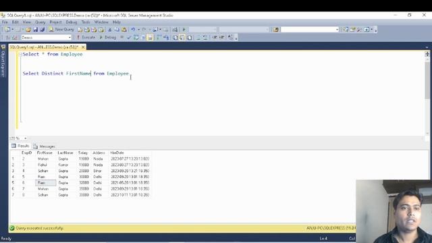Parse the query with the checkmark icon

(129, 38)
